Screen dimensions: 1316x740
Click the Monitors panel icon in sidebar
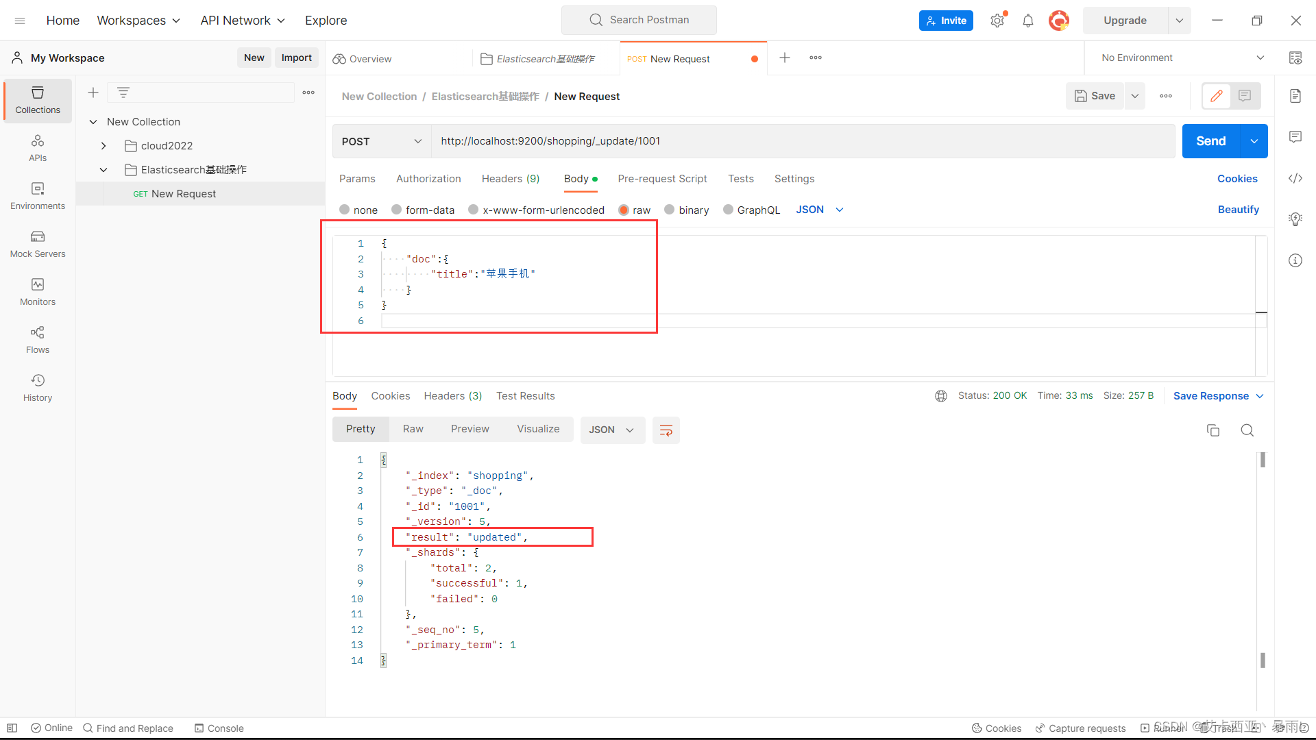[x=37, y=284]
